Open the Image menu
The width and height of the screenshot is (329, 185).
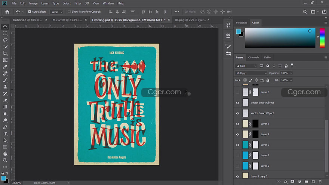(x=33, y=3)
